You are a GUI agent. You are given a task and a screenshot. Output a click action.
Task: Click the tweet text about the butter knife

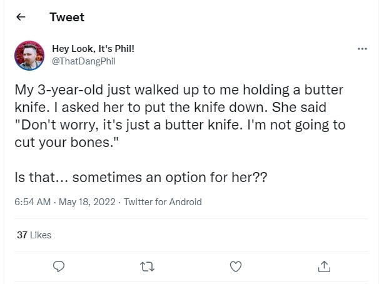(175, 90)
